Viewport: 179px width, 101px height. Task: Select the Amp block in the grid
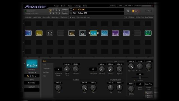[72, 33]
